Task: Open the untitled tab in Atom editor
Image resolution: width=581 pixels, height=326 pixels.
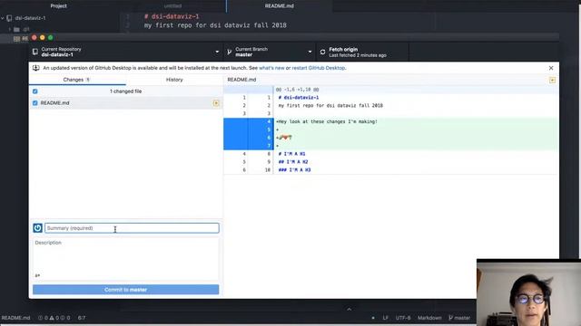Action: tap(172, 6)
